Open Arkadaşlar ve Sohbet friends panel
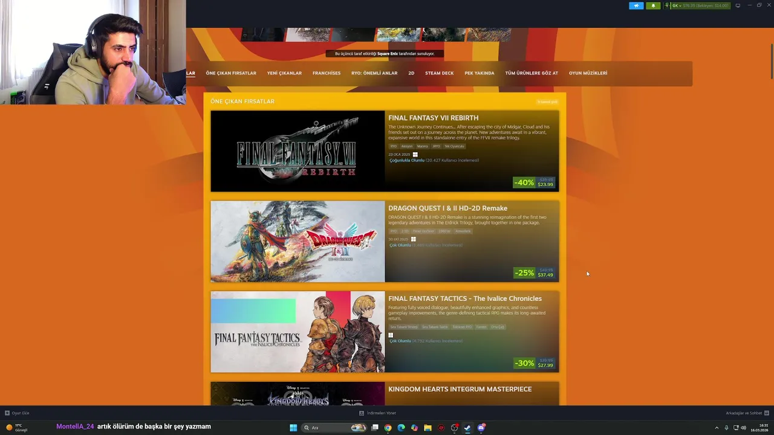Screen dimensions: 774x435 coord(747,413)
